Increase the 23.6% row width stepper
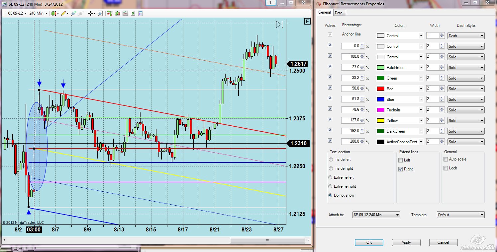497x252 pixels. [442, 66]
